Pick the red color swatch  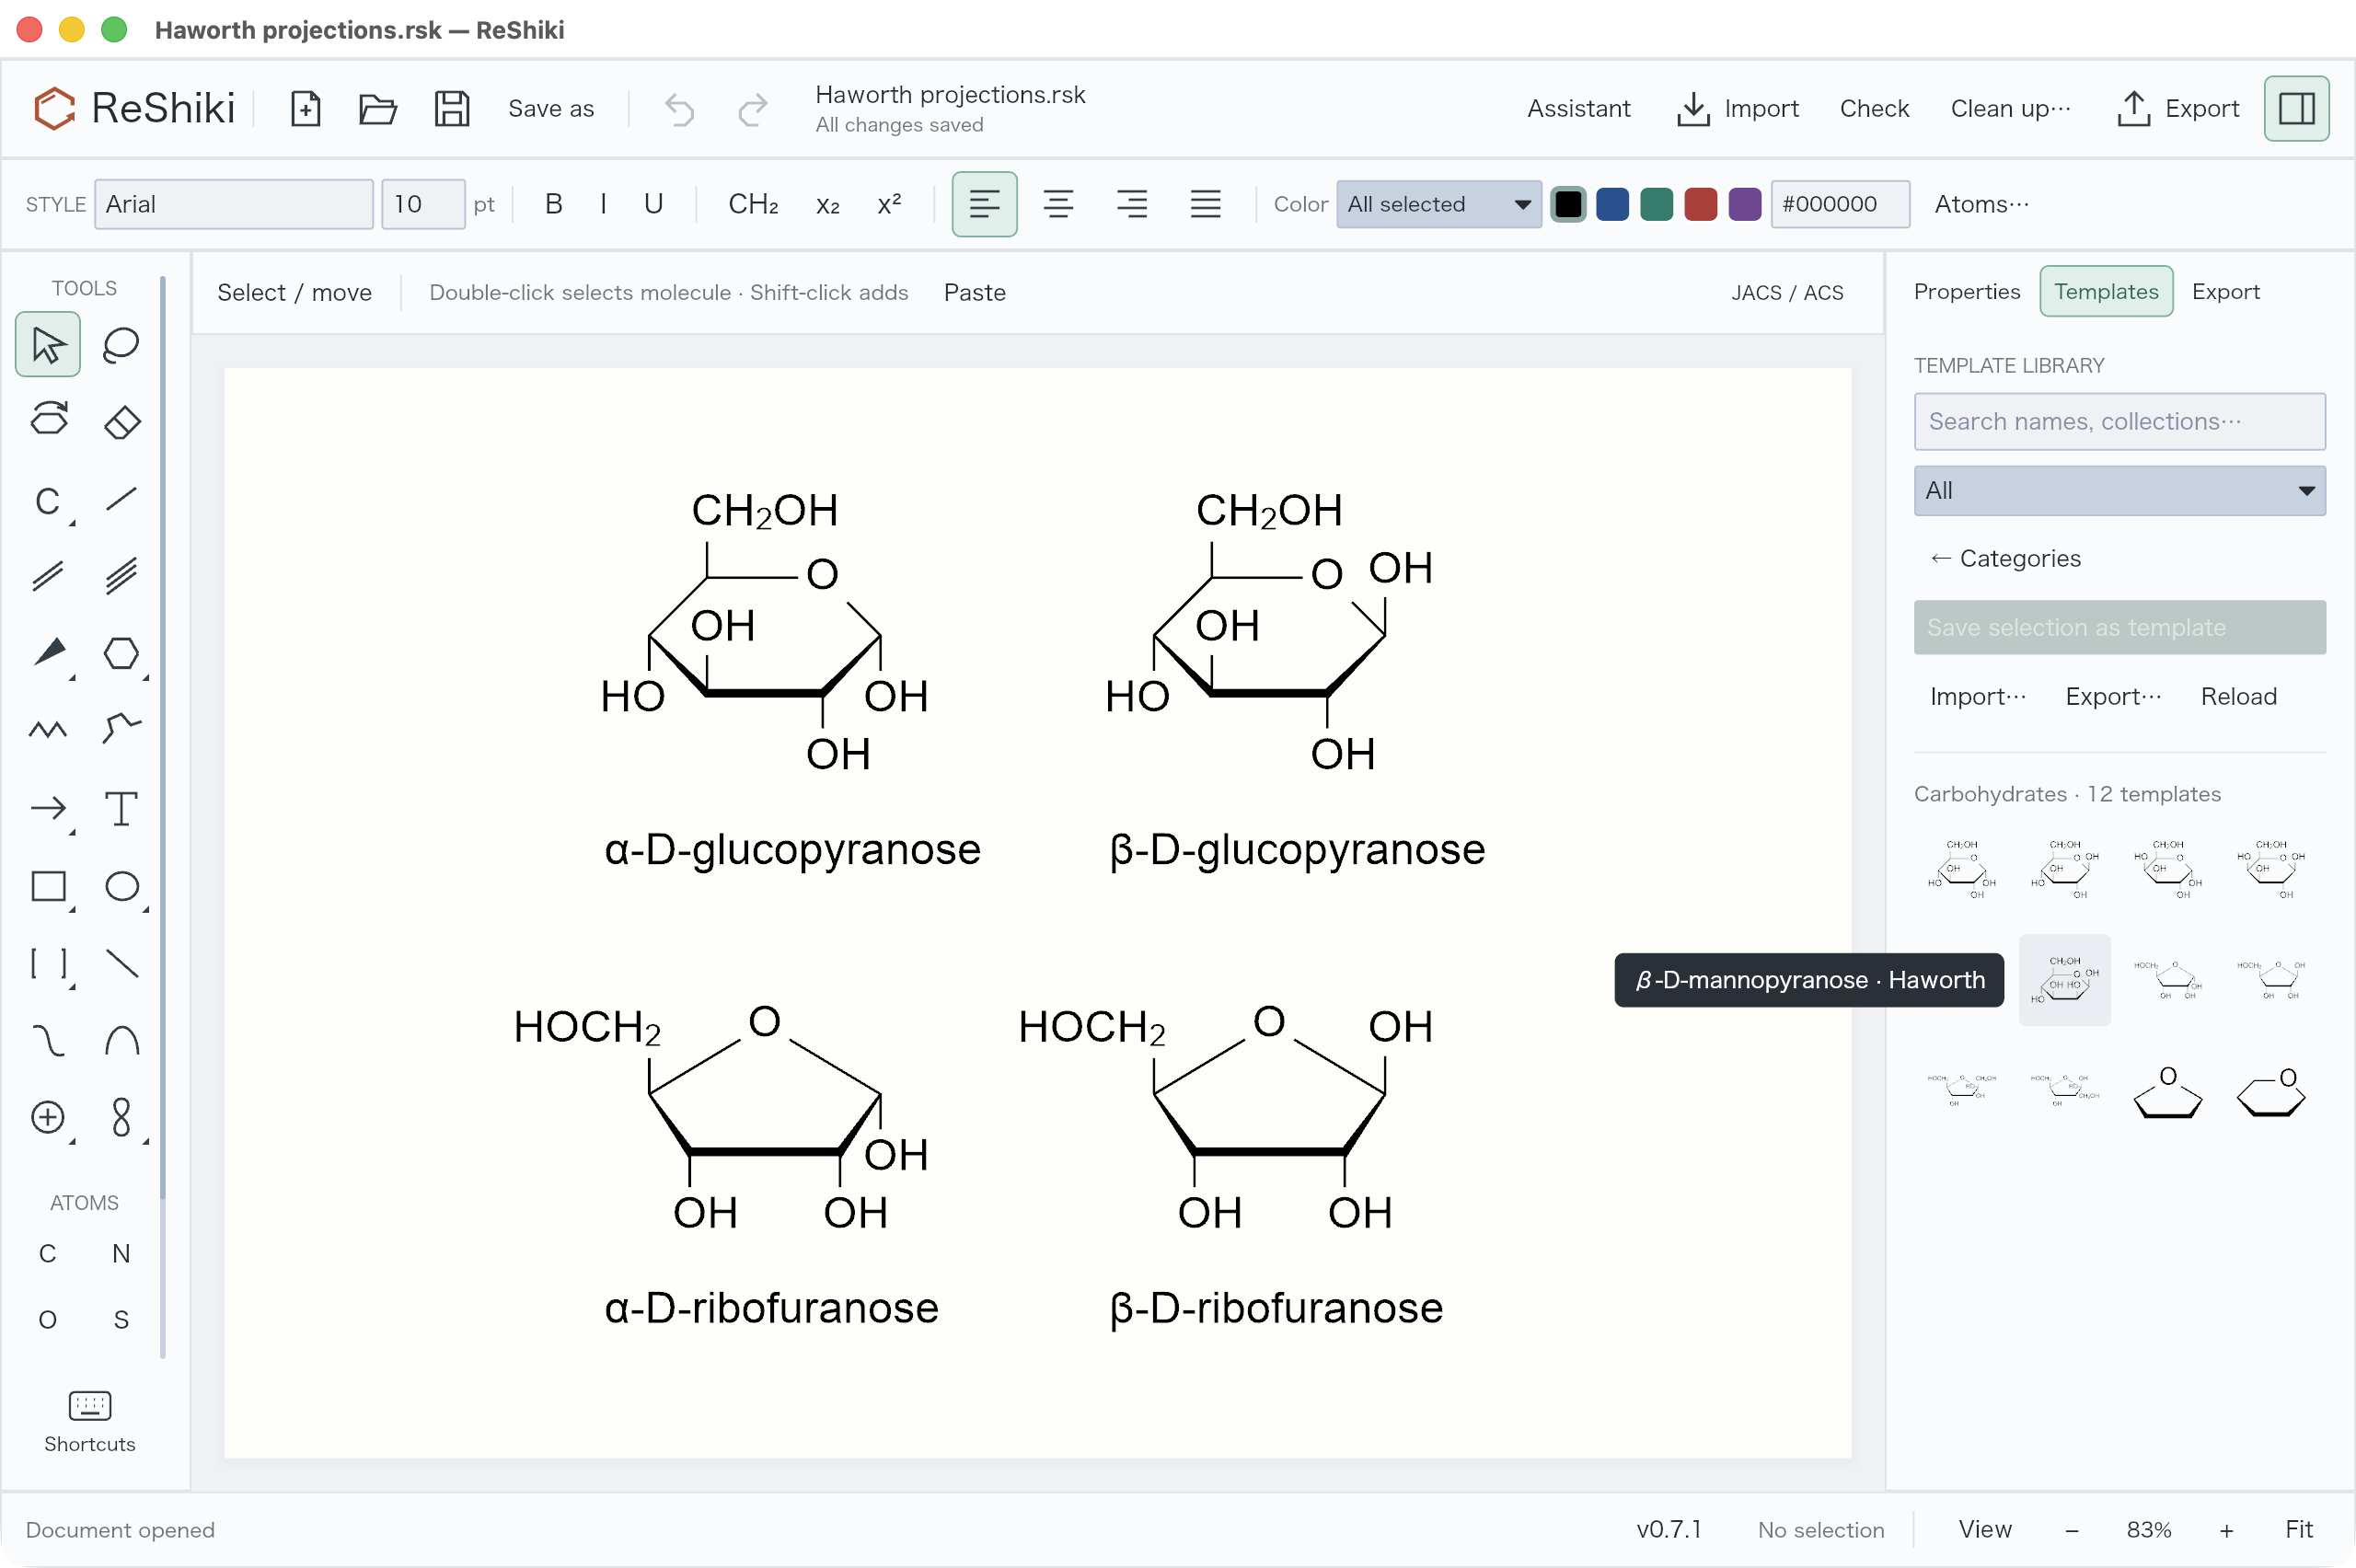[1700, 204]
